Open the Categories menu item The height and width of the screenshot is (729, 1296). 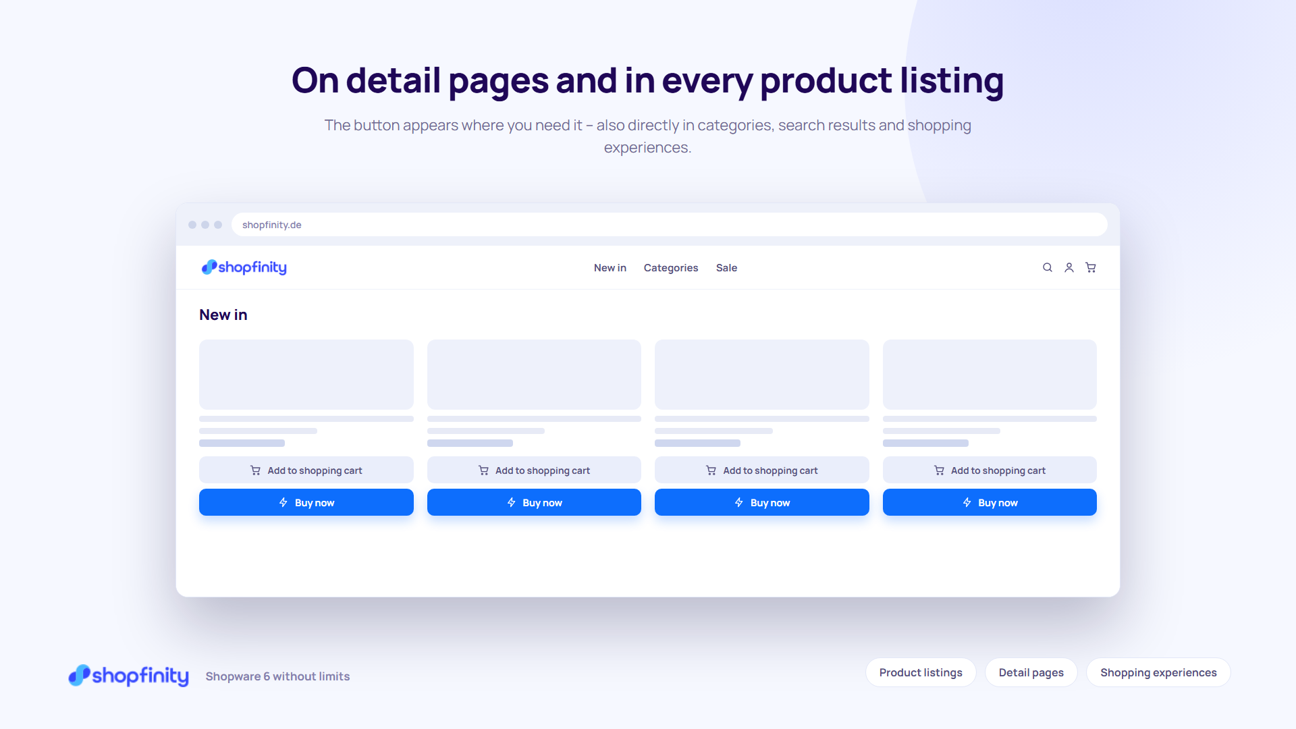pyautogui.click(x=671, y=268)
